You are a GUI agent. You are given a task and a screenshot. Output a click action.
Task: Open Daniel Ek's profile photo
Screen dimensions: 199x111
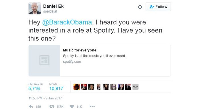pos(35,8)
